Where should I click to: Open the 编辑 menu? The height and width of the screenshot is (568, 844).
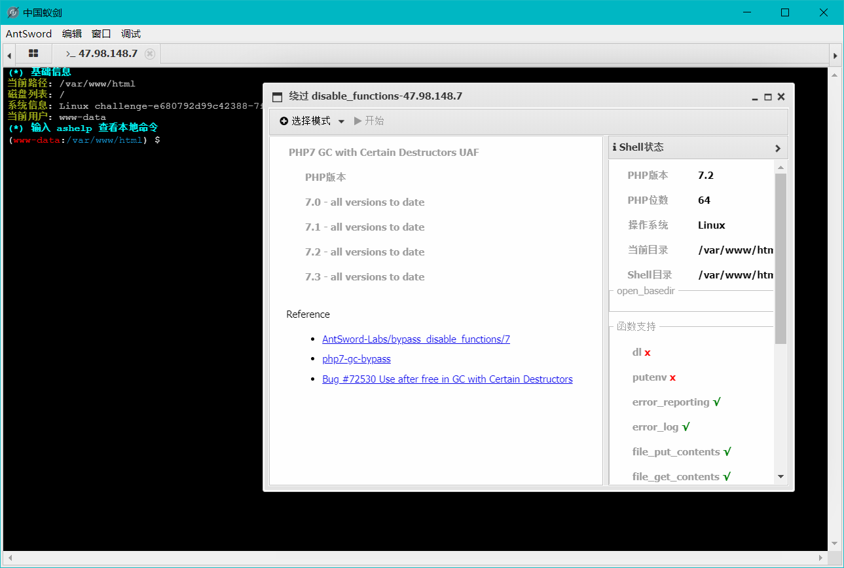coord(72,34)
